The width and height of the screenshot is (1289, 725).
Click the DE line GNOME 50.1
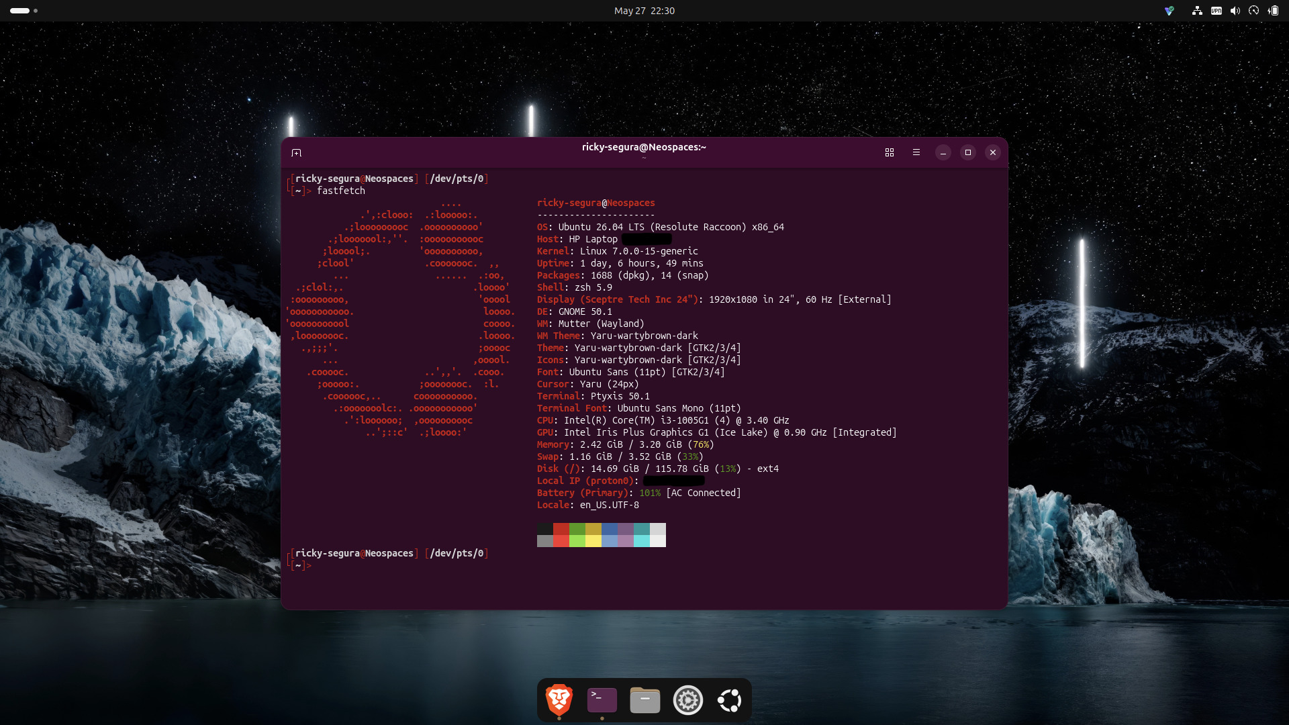click(575, 311)
